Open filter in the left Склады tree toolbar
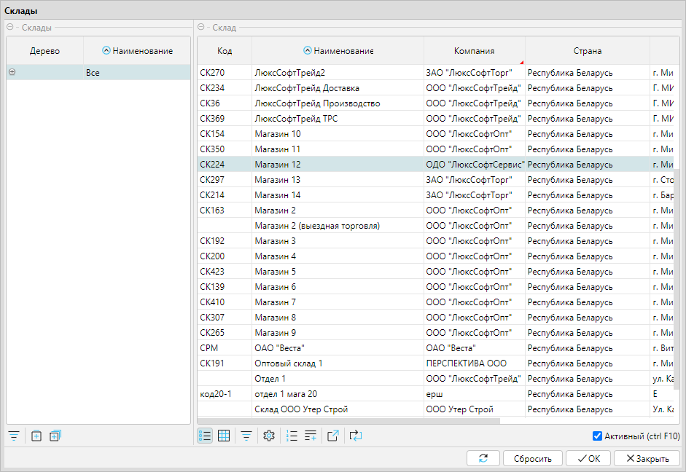The image size is (686, 472). click(x=14, y=436)
